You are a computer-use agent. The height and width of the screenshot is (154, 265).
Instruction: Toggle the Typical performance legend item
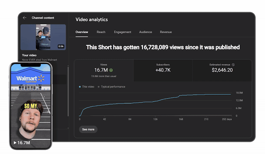coord(111,87)
